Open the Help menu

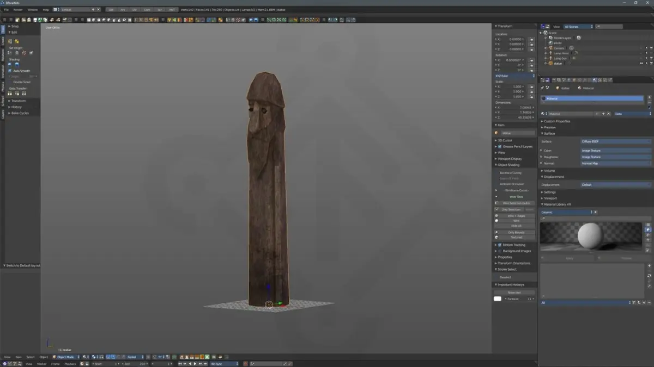[x=46, y=9]
